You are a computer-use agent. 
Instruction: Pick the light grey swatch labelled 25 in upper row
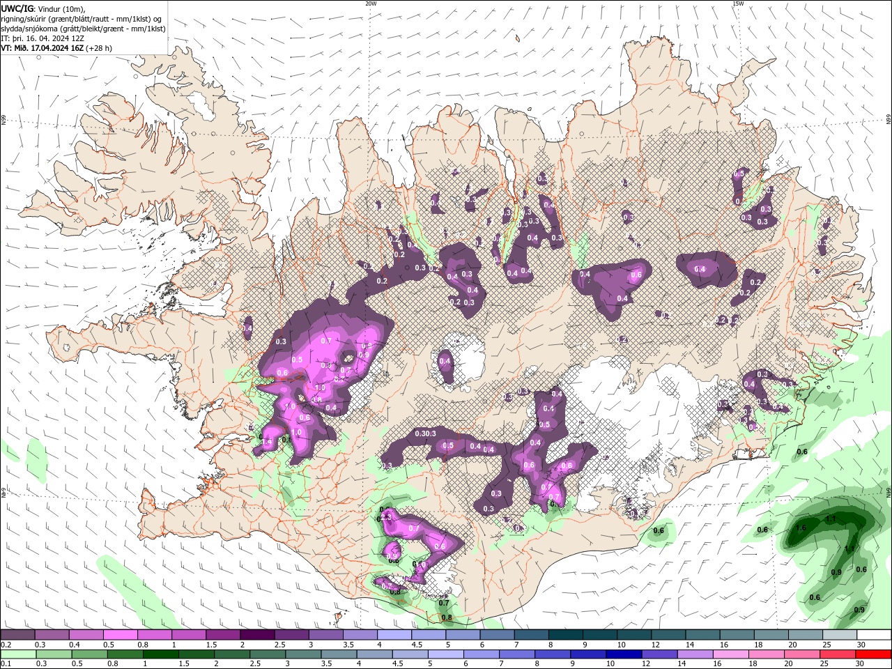click(840, 635)
